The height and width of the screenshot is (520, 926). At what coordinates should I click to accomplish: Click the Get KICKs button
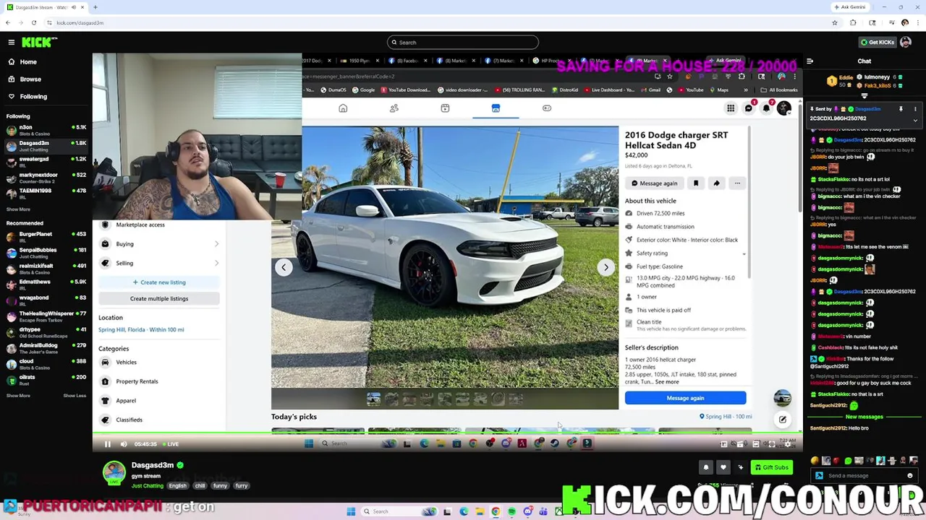click(x=877, y=43)
